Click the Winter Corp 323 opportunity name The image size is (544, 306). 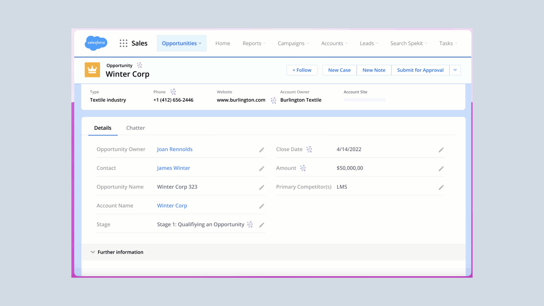pos(177,187)
